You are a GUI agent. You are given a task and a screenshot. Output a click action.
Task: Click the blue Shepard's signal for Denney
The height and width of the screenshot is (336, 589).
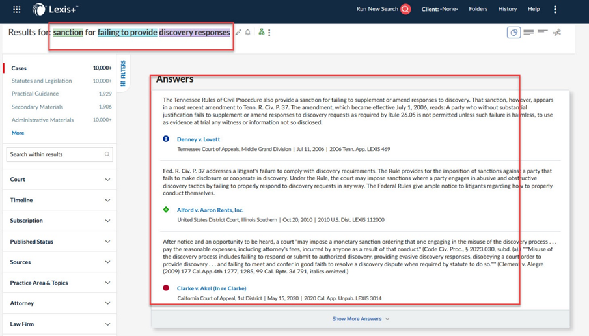pyautogui.click(x=166, y=139)
